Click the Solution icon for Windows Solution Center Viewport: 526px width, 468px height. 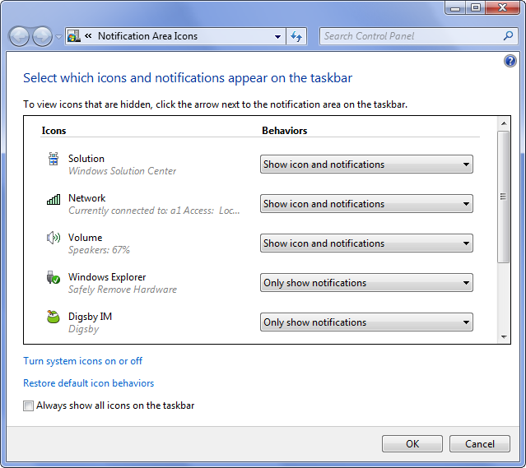[54, 159]
